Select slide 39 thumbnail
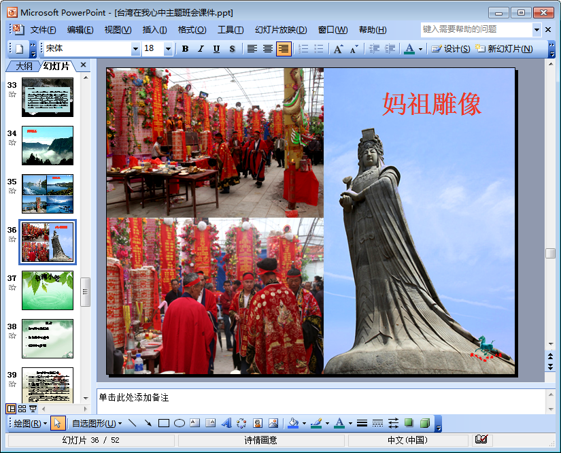 point(48,386)
